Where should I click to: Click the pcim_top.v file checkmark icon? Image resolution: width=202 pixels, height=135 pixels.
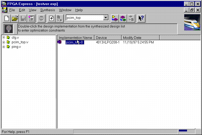click(8, 42)
